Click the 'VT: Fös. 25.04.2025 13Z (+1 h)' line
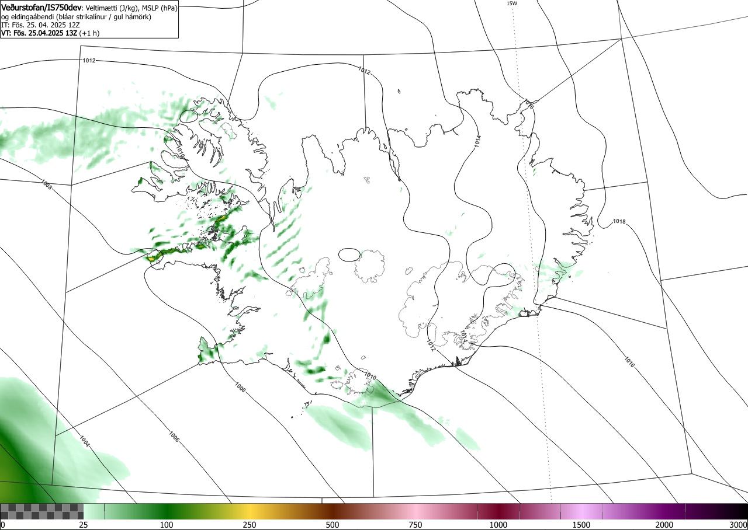Screen dimensions: 748x530 tap(50, 33)
